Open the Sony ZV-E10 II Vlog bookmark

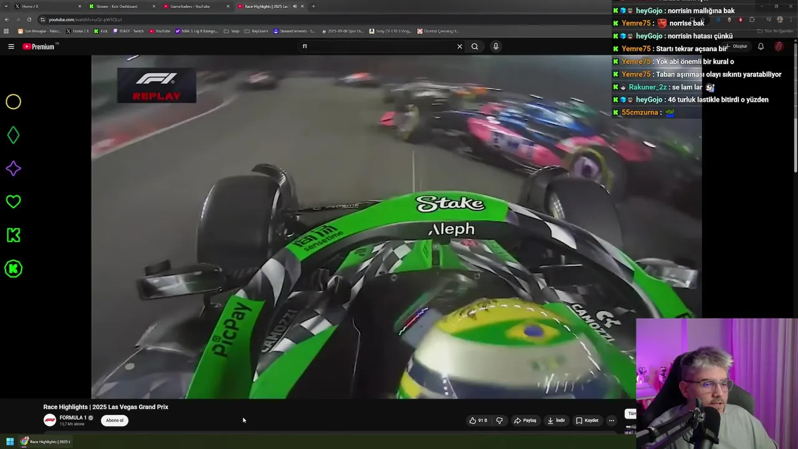click(390, 31)
